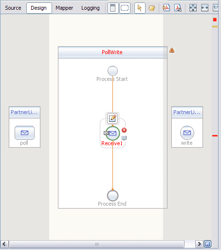
Task: Click the Process Start circle node
Action: tap(112, 71)
